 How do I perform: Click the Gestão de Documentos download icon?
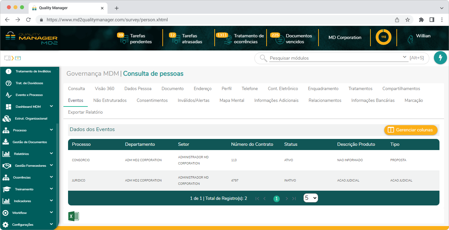point(6,142)
